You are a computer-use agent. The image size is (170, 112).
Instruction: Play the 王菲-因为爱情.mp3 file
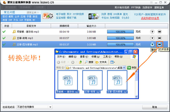152,44
